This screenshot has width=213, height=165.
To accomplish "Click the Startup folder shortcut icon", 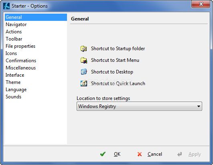I will [x=84, y=49].
